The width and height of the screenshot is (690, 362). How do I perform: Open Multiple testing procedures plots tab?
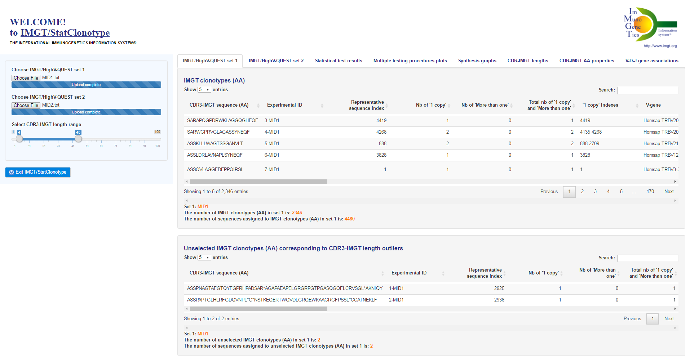(410, 61)
